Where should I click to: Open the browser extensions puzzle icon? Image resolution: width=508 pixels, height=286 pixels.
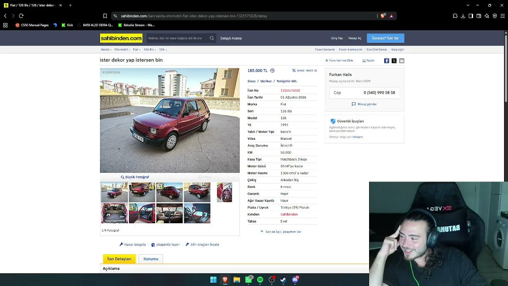455,16
